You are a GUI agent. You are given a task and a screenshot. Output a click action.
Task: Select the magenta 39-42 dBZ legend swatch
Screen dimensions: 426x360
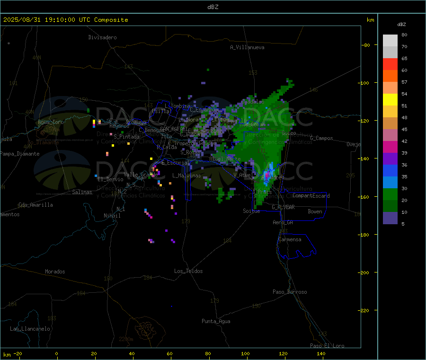(390, 147)
